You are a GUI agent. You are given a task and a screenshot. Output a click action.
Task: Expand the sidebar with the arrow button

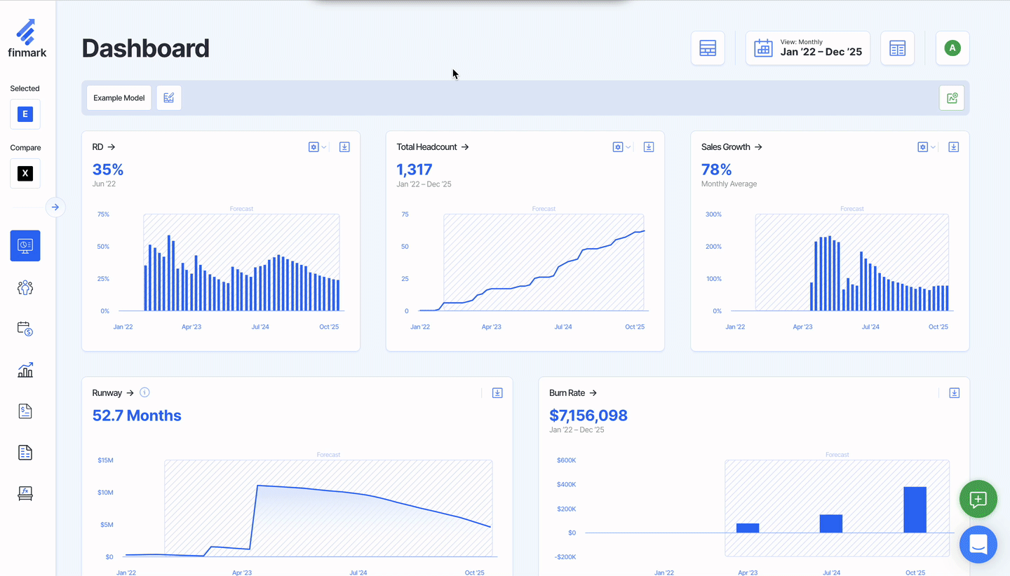click(x=55, y=207)
